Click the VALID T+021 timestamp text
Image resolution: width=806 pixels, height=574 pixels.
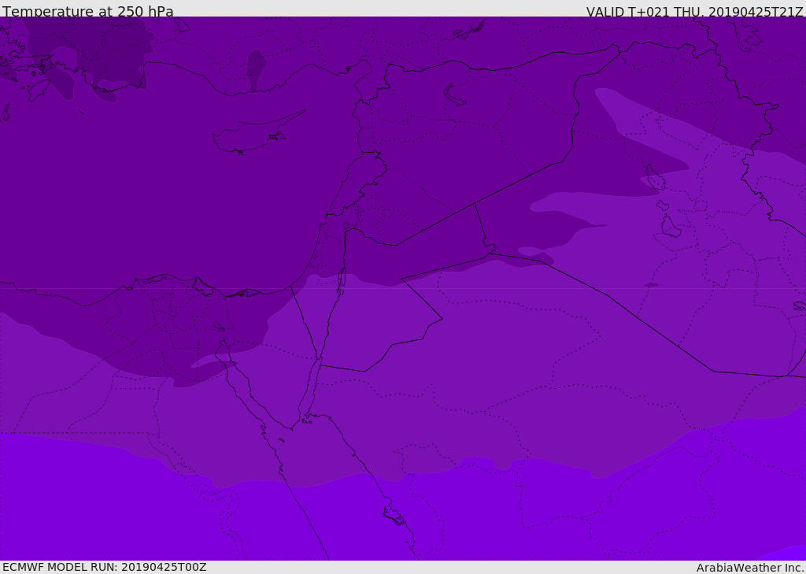click(x=694, y=12)
